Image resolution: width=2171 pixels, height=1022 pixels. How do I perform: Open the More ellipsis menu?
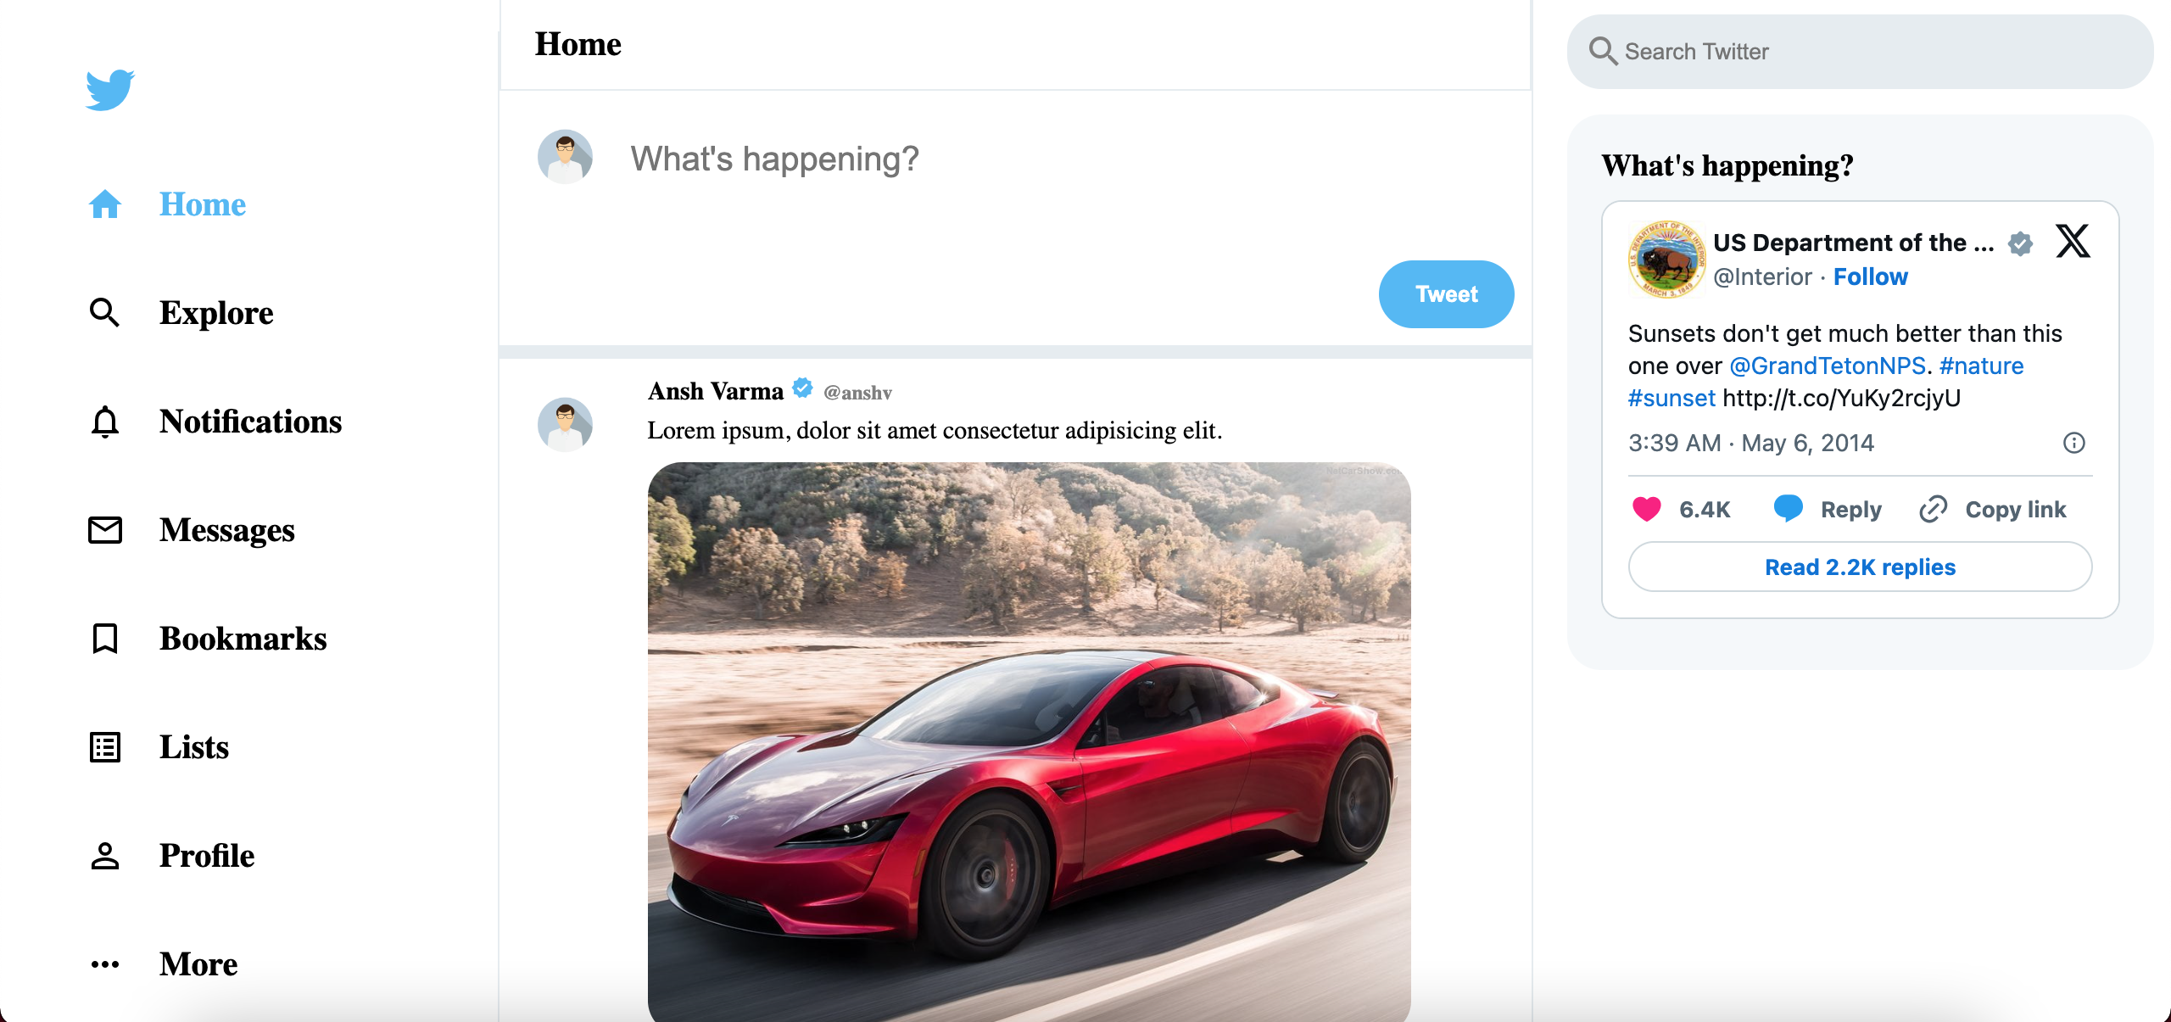(x=105, y=964)
